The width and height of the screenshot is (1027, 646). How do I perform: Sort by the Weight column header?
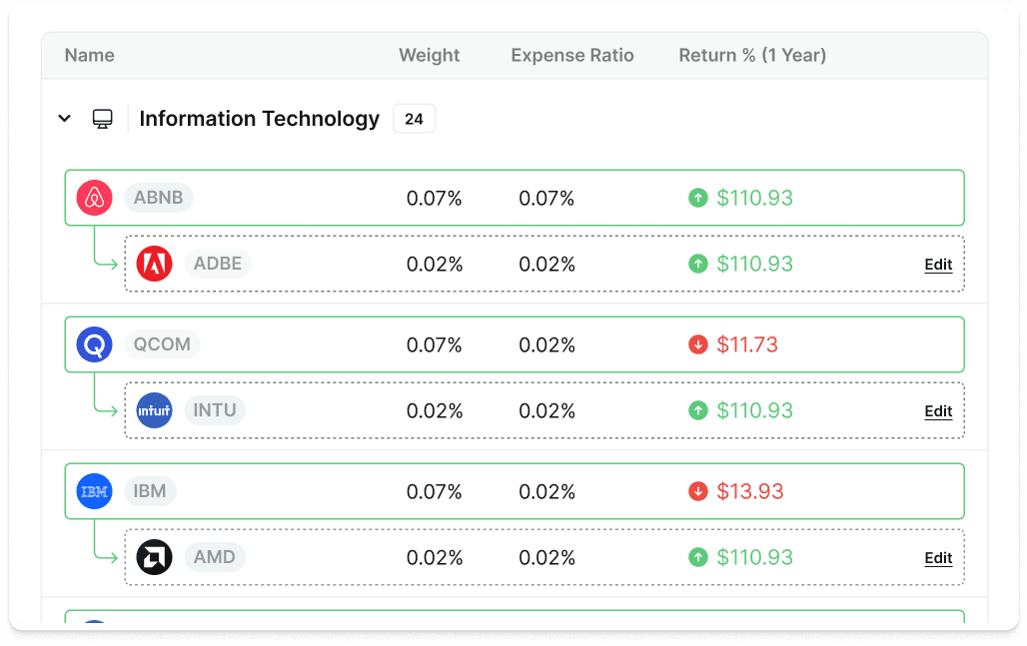click(x=430, y=55)
